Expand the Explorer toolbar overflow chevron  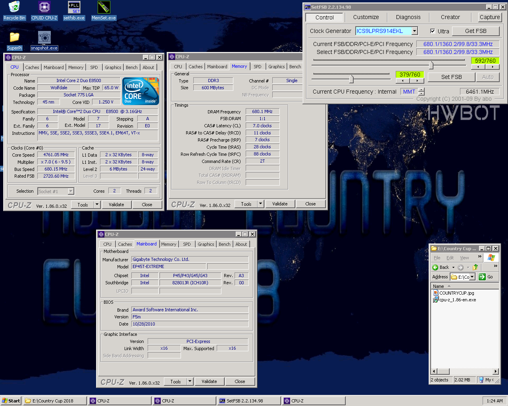click(x=495, y=266)
